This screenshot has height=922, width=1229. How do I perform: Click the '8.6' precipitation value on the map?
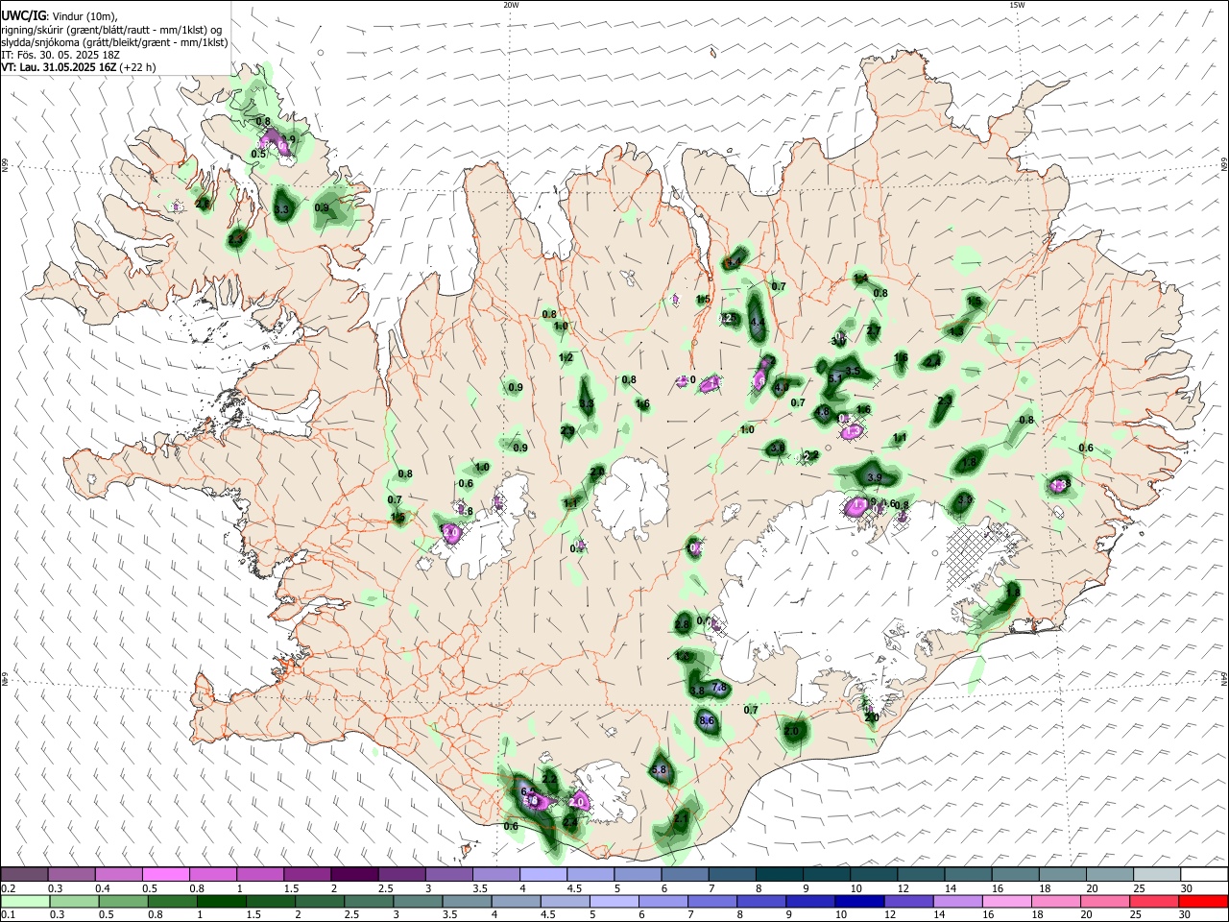coord(708,720)
